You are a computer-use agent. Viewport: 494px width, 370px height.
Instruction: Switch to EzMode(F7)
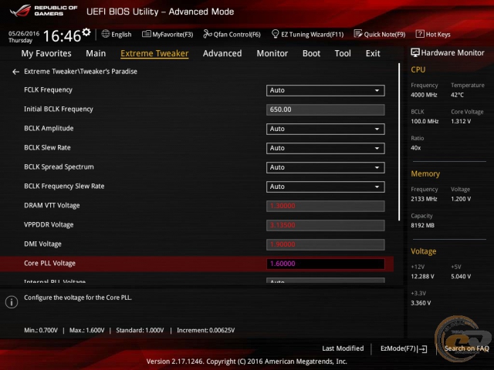point(404,348)
